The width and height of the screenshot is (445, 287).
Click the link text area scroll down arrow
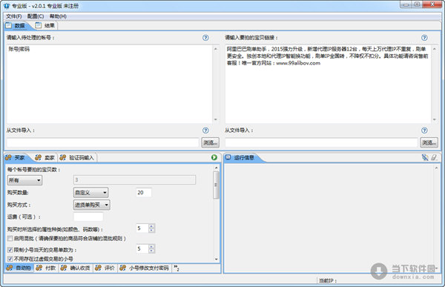click(x=434, y=119)
